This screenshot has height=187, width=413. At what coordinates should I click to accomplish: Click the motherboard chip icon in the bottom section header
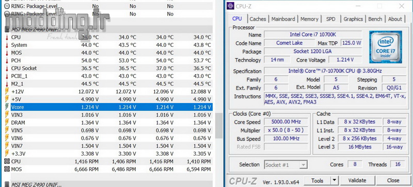7,184
